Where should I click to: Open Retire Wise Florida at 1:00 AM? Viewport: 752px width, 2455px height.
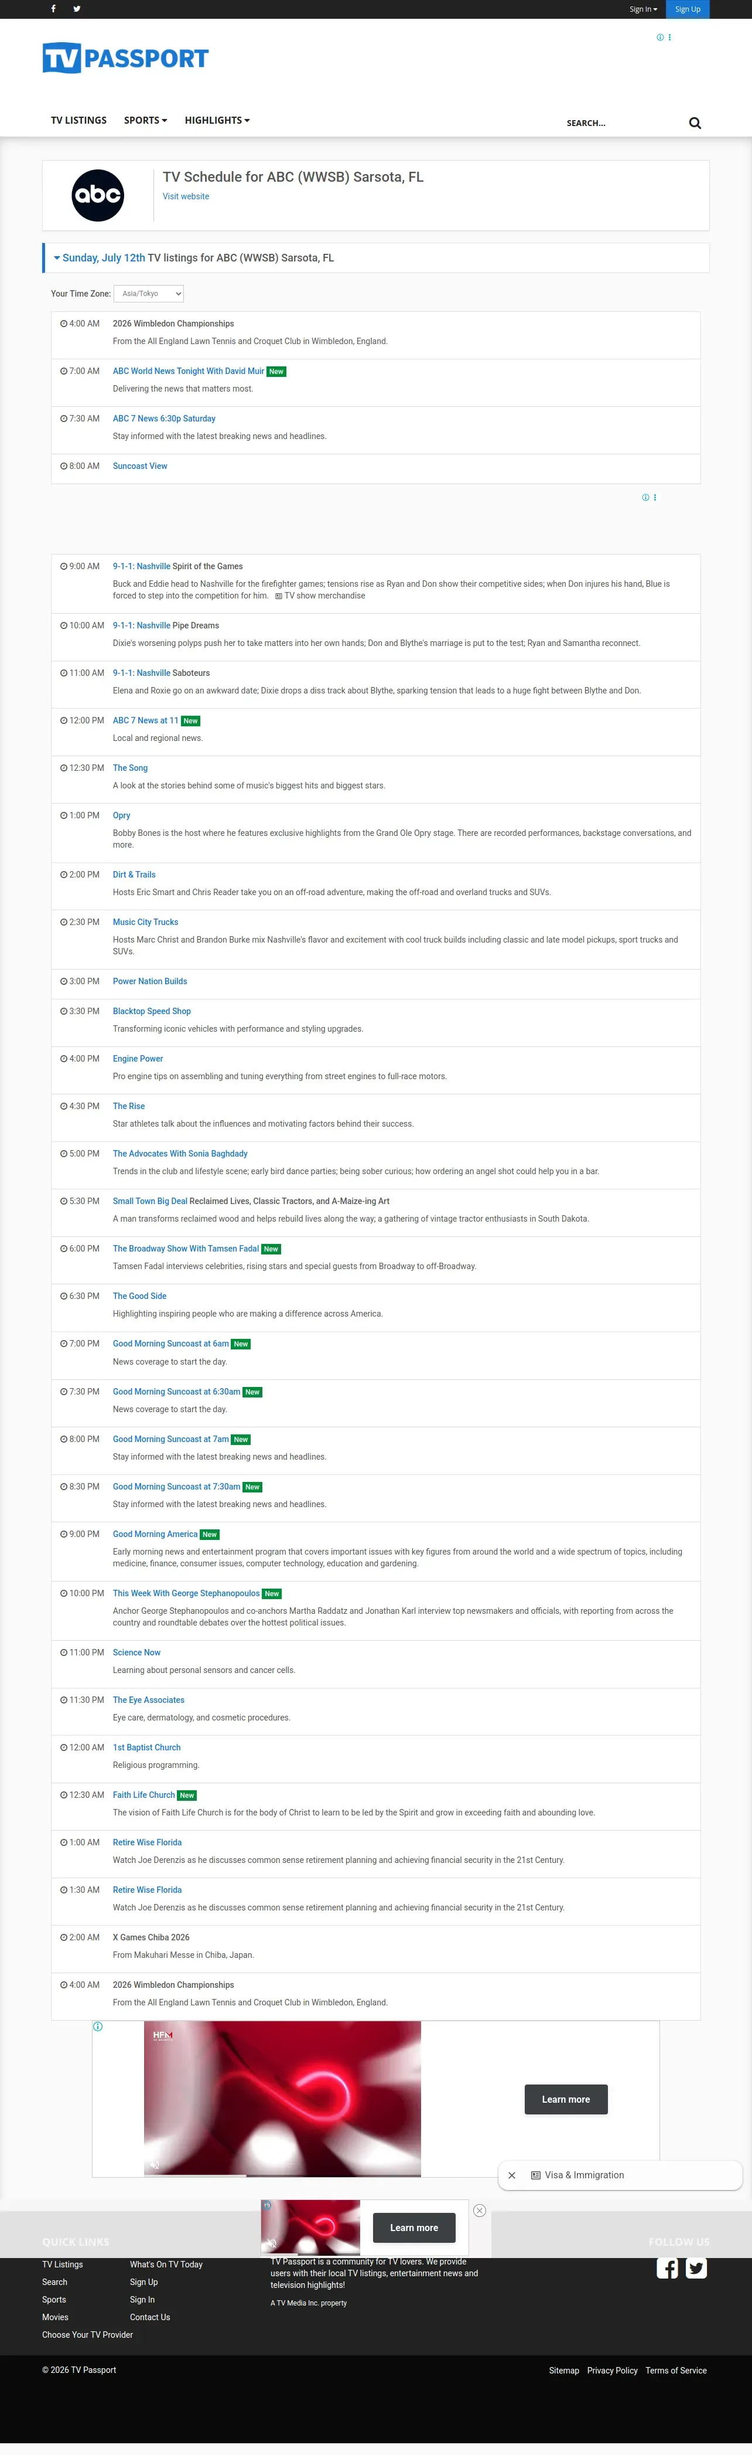point(146,1842)
